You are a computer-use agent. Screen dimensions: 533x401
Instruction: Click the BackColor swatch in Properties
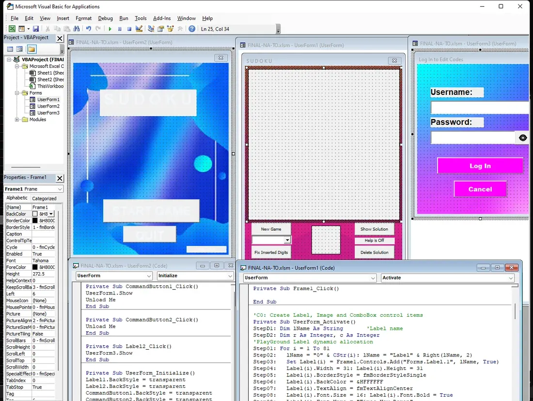[35, 214]
